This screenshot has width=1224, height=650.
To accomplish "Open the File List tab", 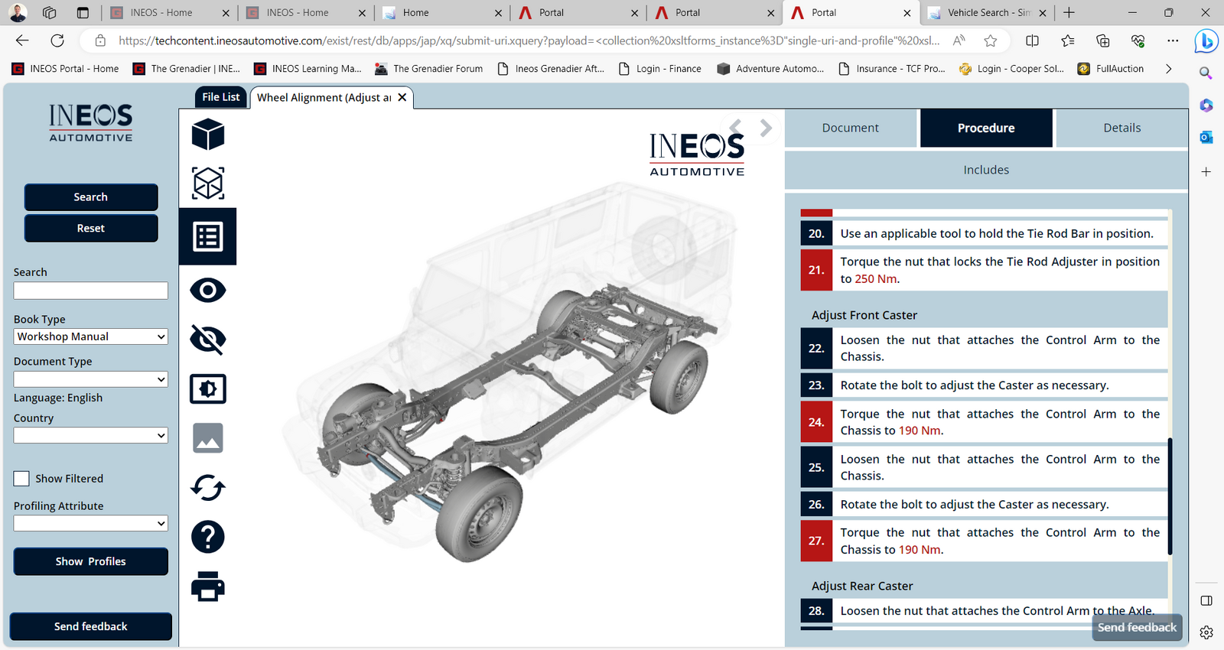I will [221, 97].
